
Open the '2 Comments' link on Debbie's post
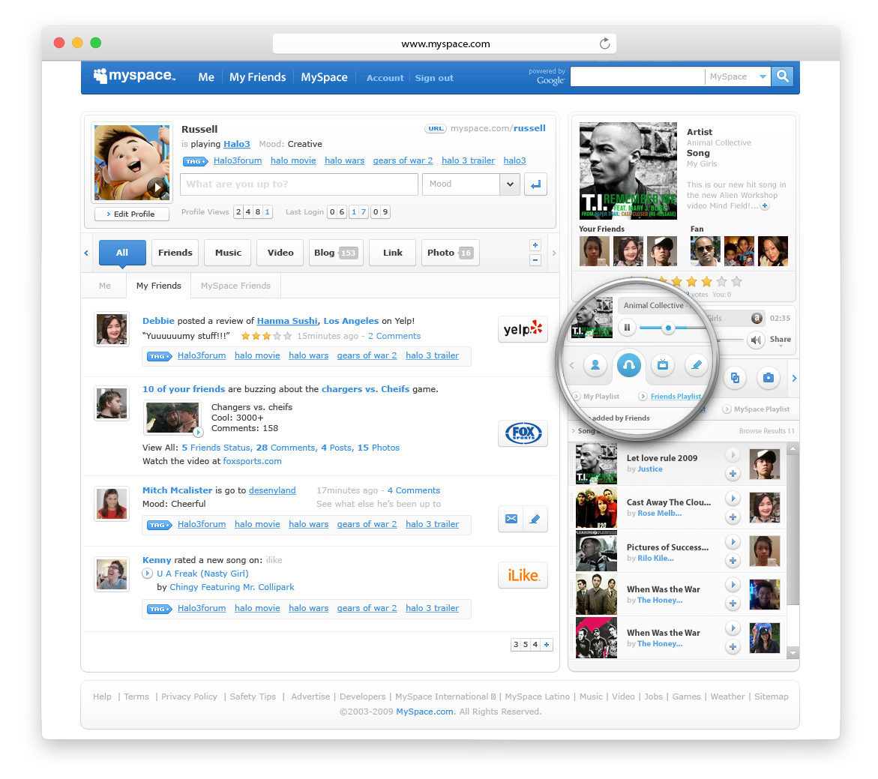tap(394, 336)
